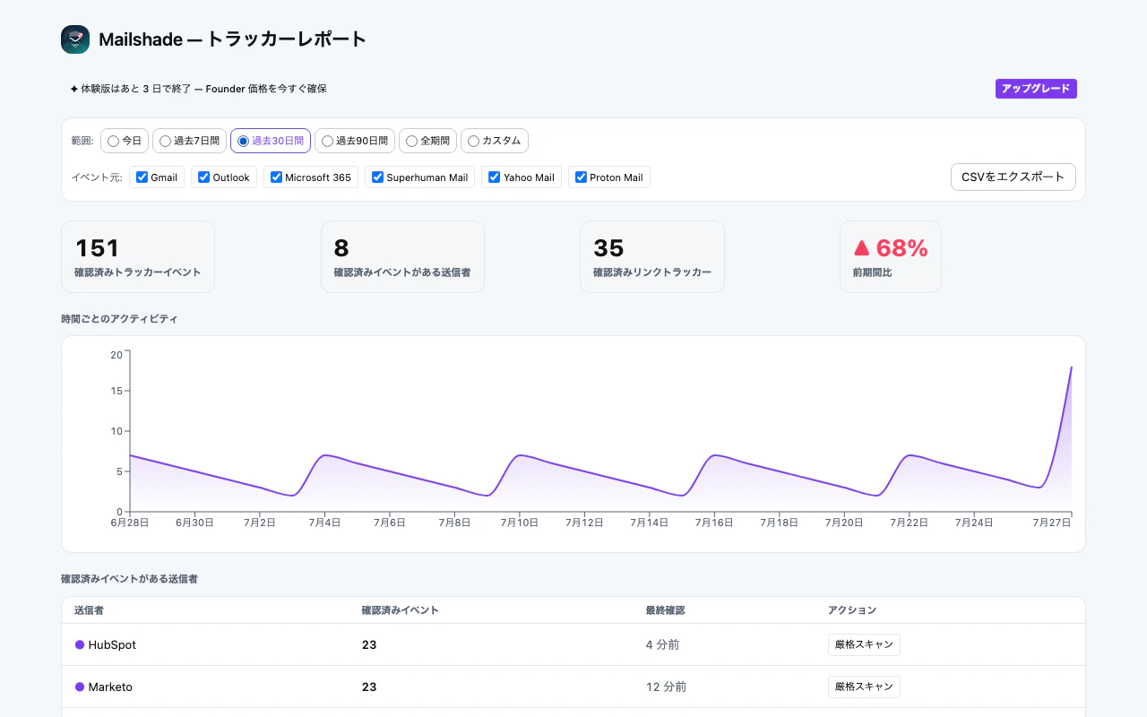
Task: Select the 全期間 range option
Action: click(x=428, y=141)
